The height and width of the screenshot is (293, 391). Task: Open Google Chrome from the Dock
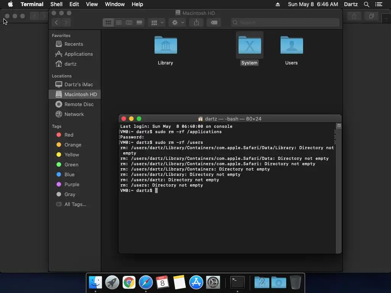tap(129, 283)
